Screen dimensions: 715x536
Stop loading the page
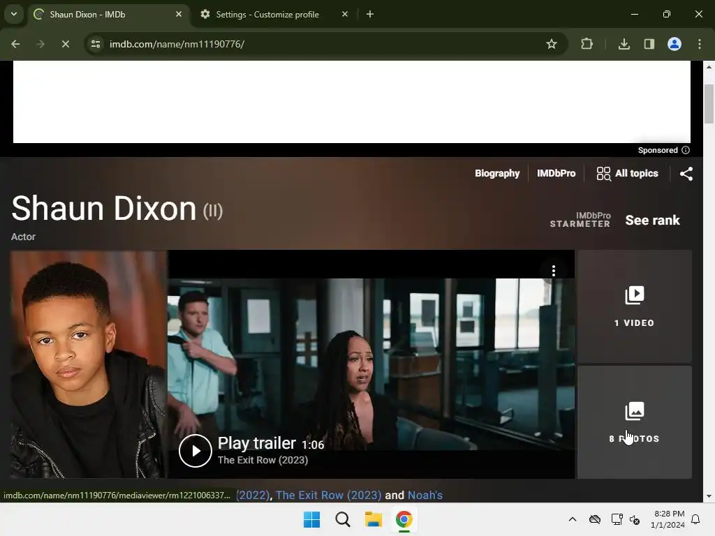click(65, 44)
